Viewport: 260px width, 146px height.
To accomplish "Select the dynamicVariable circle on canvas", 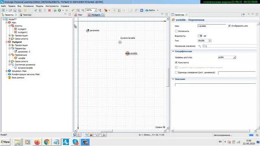I will 120,42.
